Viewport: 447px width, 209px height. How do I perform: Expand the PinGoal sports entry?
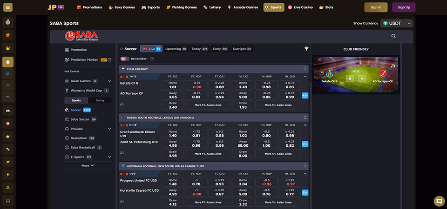tap(109, 129)
